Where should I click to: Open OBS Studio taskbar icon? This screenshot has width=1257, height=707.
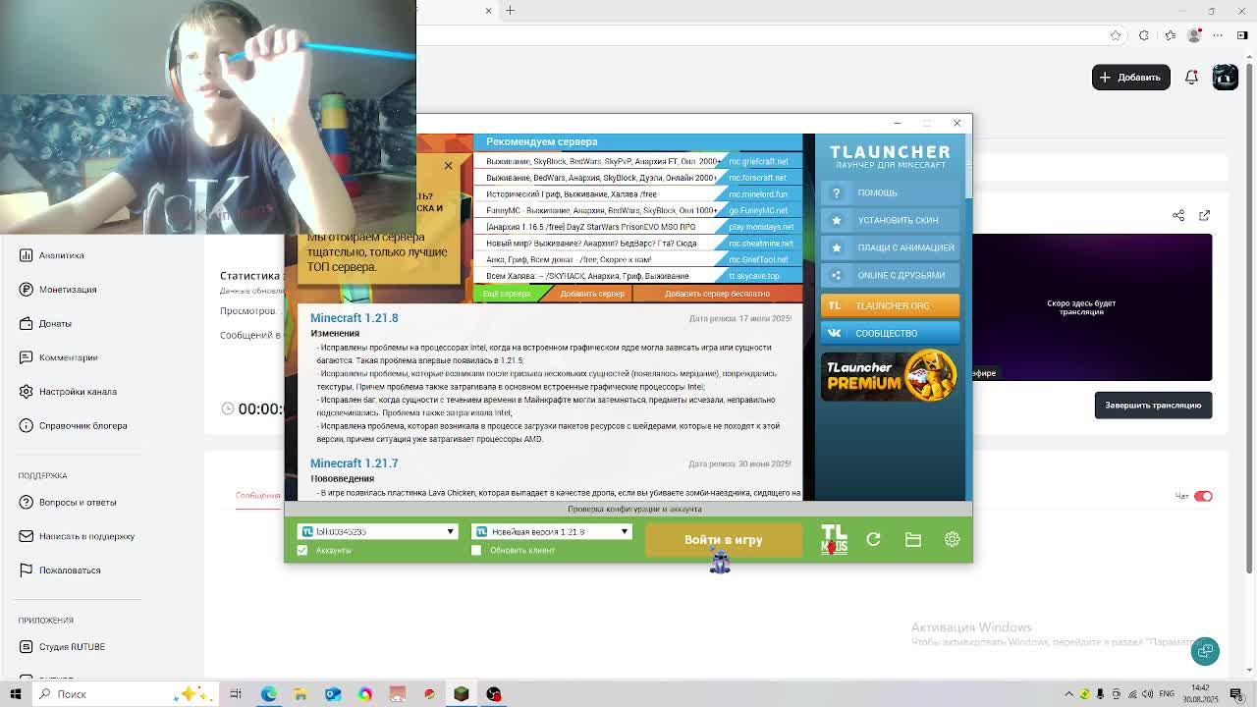coord(494,694)
